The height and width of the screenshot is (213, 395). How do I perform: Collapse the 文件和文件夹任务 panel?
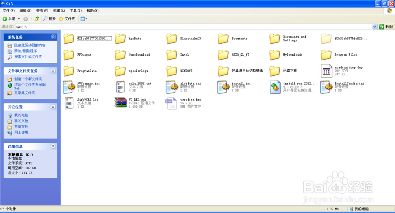[53, 71]
